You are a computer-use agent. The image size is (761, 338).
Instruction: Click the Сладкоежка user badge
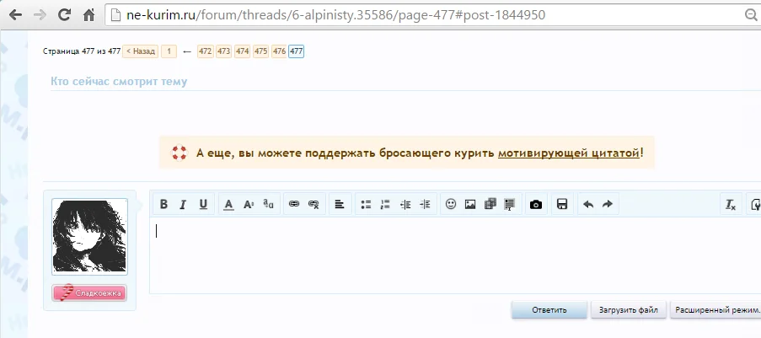pos(90,293)
